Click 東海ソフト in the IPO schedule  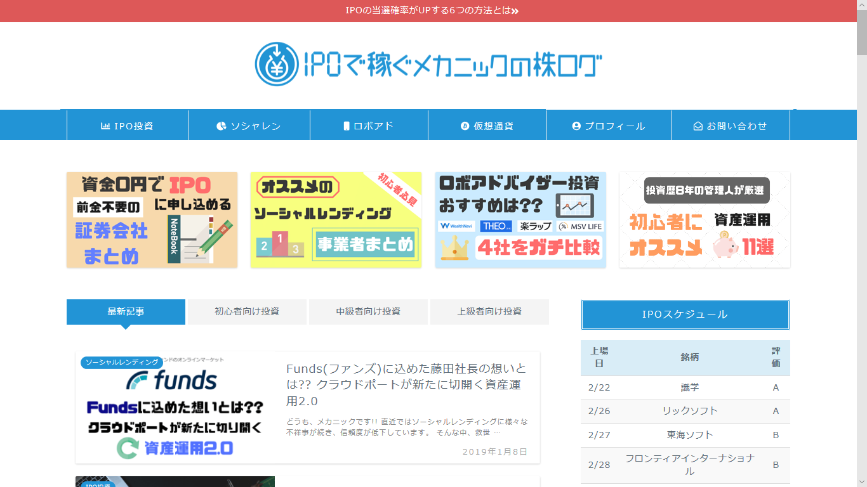tap(690, 435)
